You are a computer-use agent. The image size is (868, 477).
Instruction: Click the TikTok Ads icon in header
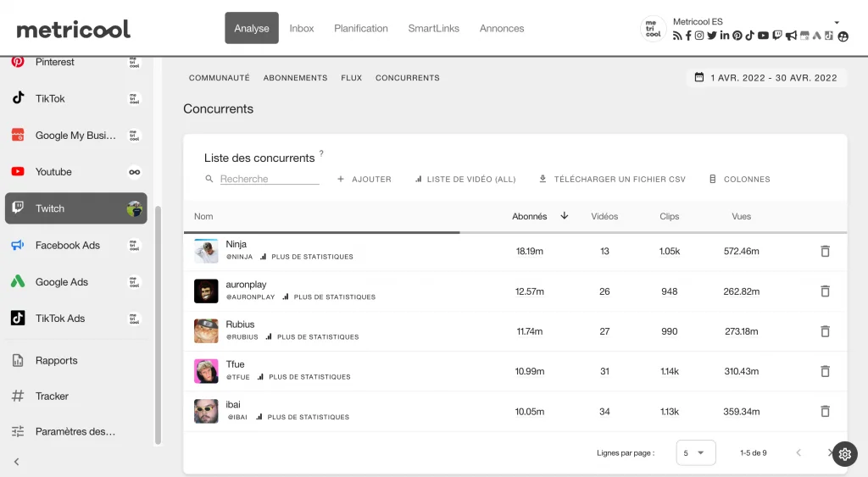(829, 36)
